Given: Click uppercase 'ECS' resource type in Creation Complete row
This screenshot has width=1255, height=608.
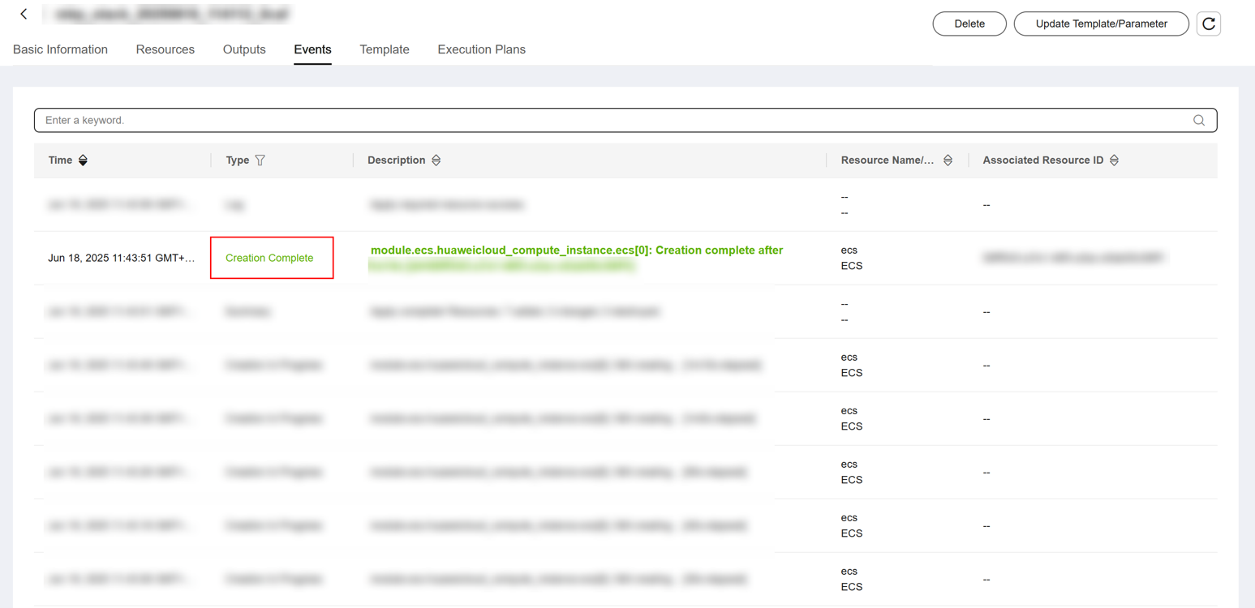Looking at the screenshot, I should 852,266.
